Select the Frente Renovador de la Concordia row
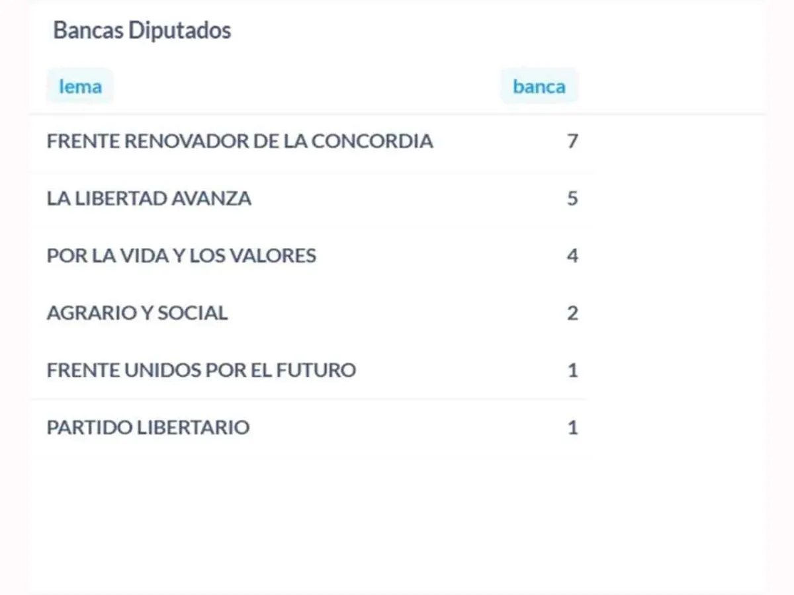 tap(240, 141)
